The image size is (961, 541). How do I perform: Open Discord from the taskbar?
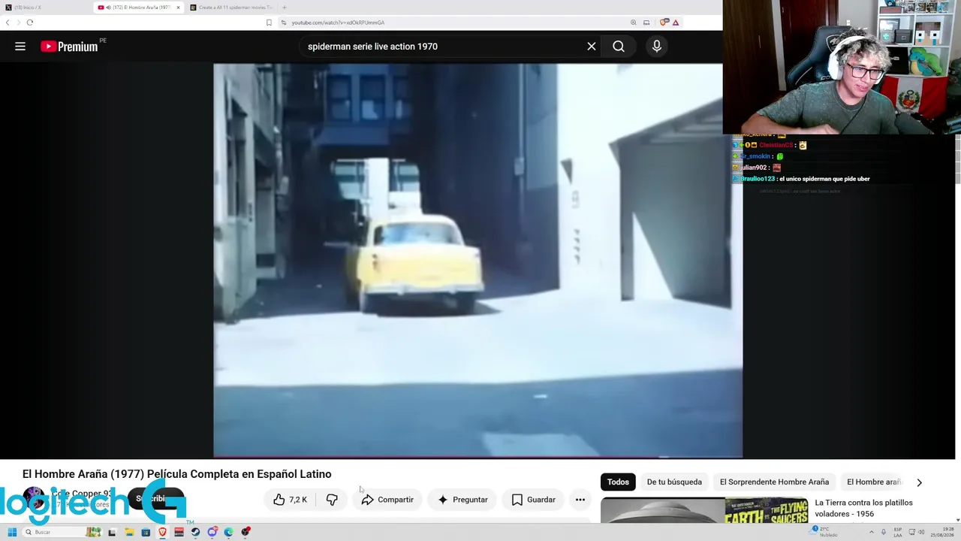point(212,532)
